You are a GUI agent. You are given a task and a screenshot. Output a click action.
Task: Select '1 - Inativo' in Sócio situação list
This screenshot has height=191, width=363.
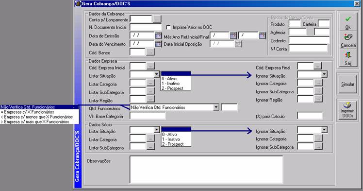(176, 139)
